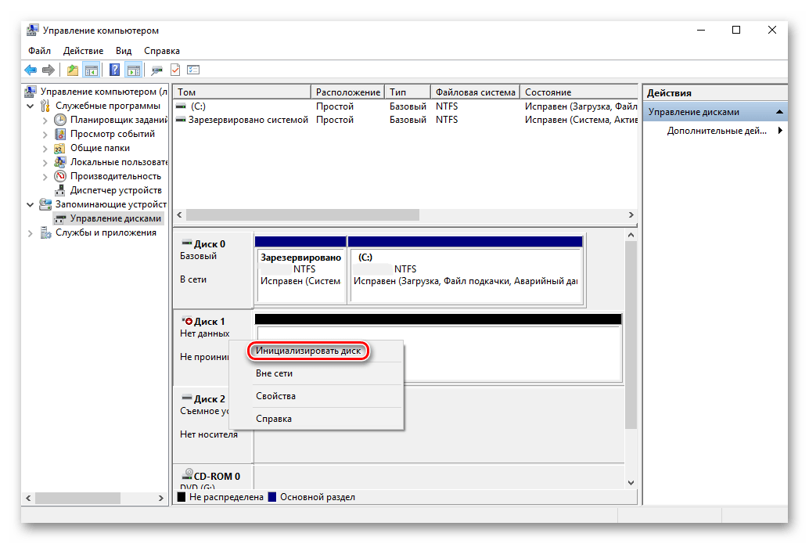Click the blue Основной раздел legend swatch
The height and width of the screenshot is (544, 809).
click(x=272, y=497)
